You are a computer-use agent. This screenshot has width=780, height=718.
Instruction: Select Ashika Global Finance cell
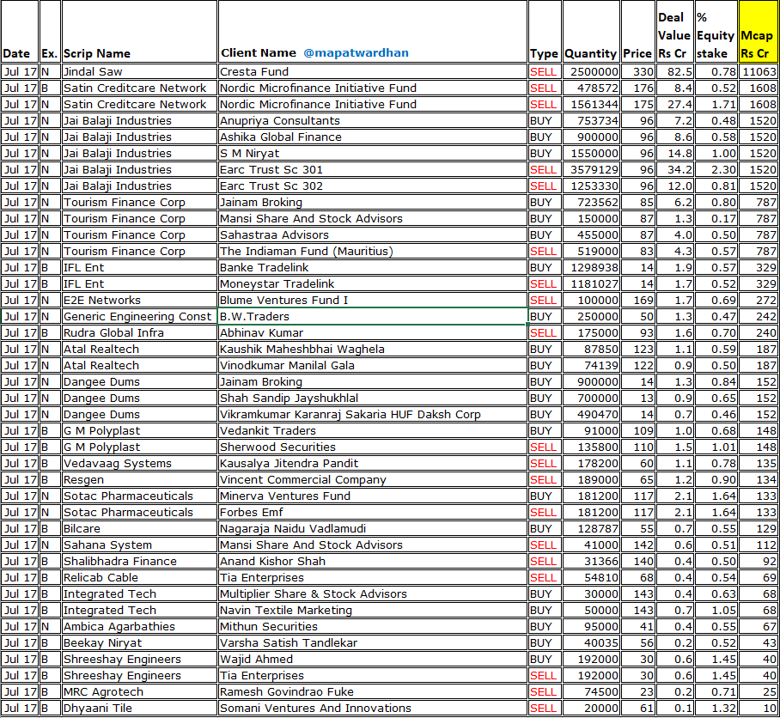point(373,137)
